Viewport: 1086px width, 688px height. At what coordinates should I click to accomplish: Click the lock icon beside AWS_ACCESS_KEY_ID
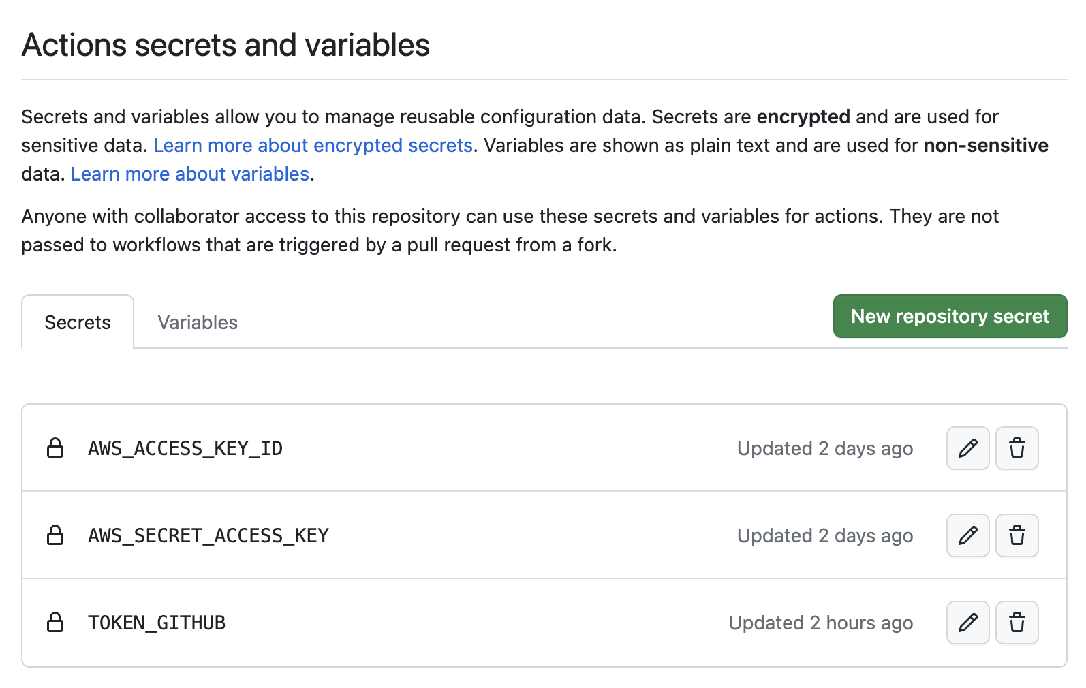pos(55,448)
